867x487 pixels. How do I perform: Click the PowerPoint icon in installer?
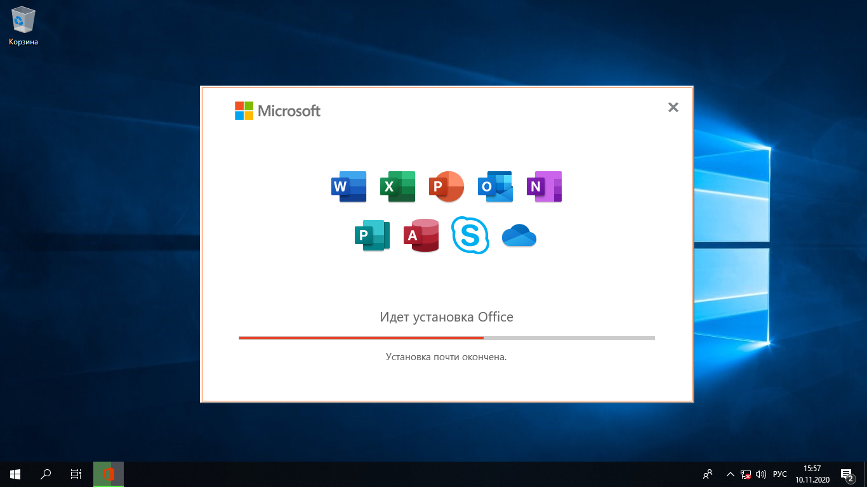[x=447, y=186]
